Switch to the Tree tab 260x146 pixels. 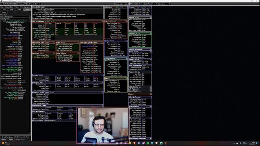click(4, 10)
